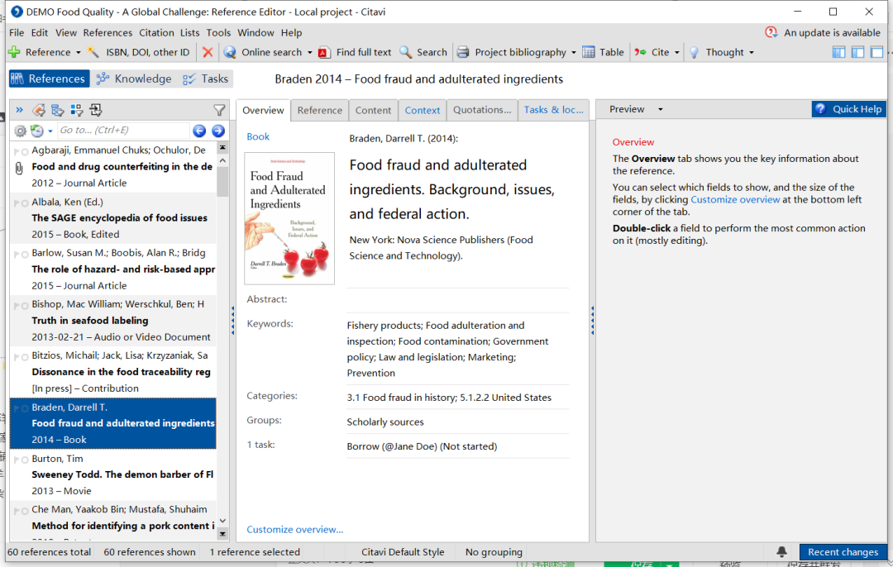Toggle read-status circle for Burton reference
The height and width of the screenshot is (567, 893).
(25, 460)
